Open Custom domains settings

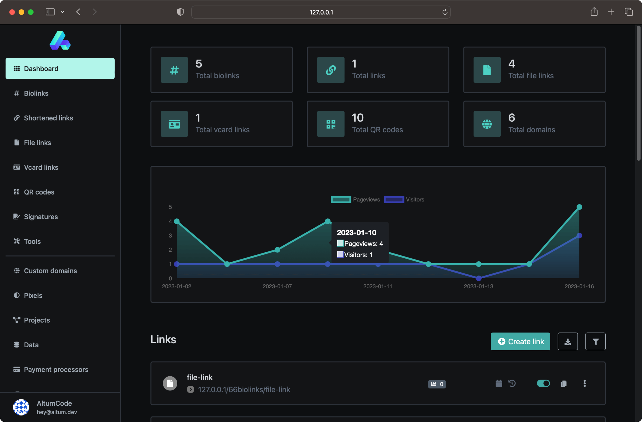coord(51,270)
